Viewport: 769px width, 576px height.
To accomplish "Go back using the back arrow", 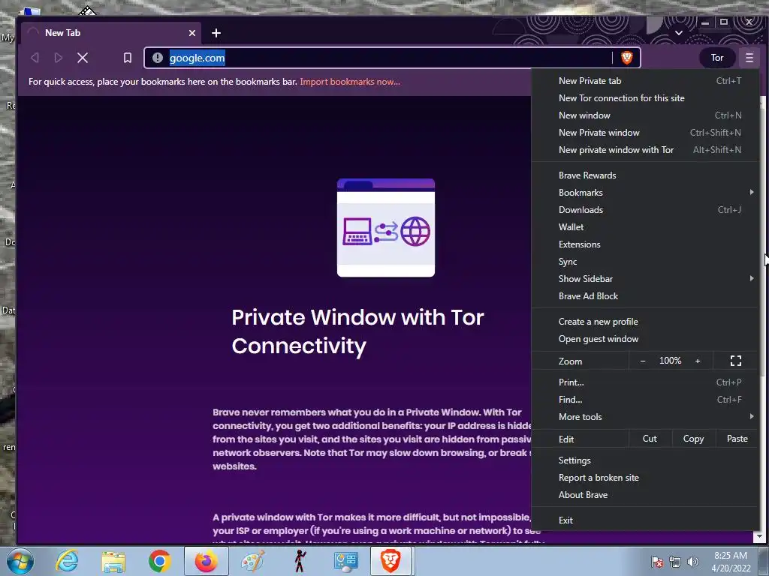I will pyautogui.click(x=35, y=58).
